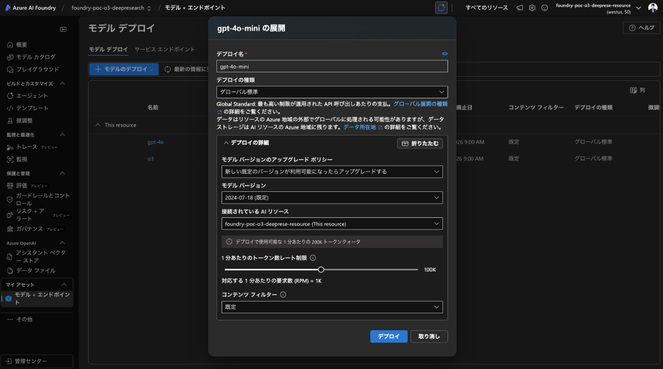The height and width of the screenshot is (369, 663).
Task: Open the テンプレート code icon
Action: [x=10, y=108]
